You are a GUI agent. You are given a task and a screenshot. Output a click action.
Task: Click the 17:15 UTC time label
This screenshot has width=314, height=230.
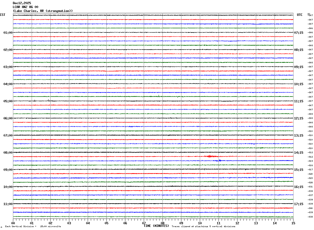pyautogui.click(x=298, y=204)
